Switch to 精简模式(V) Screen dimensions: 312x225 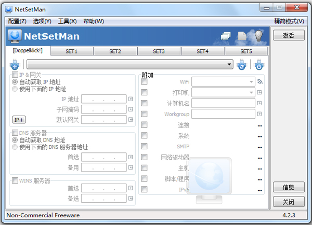click(x=289, y=21)
